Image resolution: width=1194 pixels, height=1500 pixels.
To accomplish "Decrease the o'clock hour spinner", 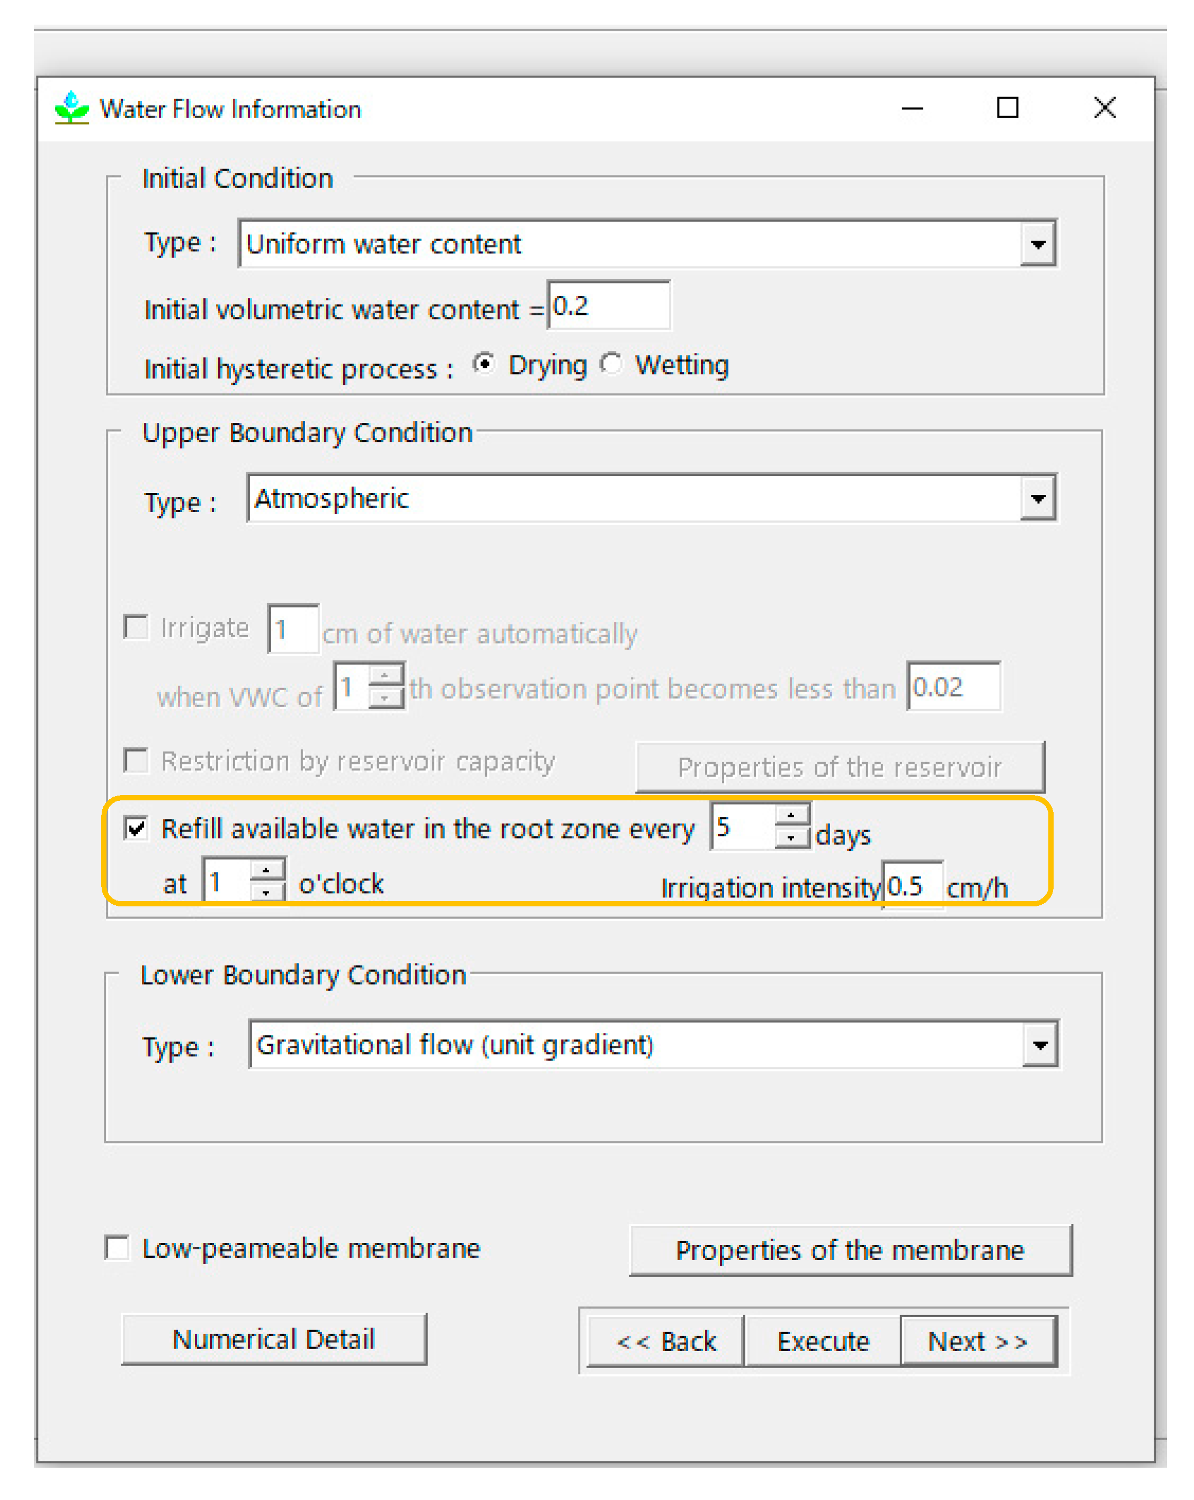I will pyautogui.click(x=265, y=892).
